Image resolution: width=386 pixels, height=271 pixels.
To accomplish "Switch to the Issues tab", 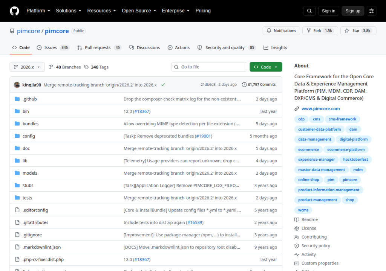I will coord(53,47).
